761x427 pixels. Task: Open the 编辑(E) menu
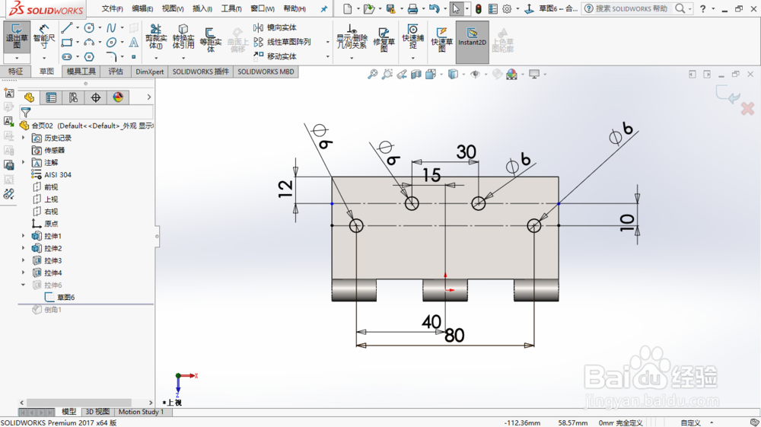[142, 8]
